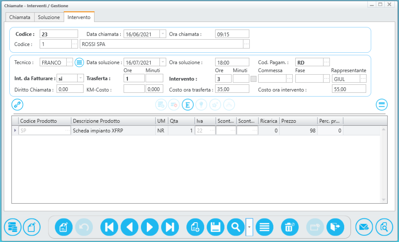The image size is (399, 242).
Task: Click the light bulb icon
Action: click(x=201, y=105)
